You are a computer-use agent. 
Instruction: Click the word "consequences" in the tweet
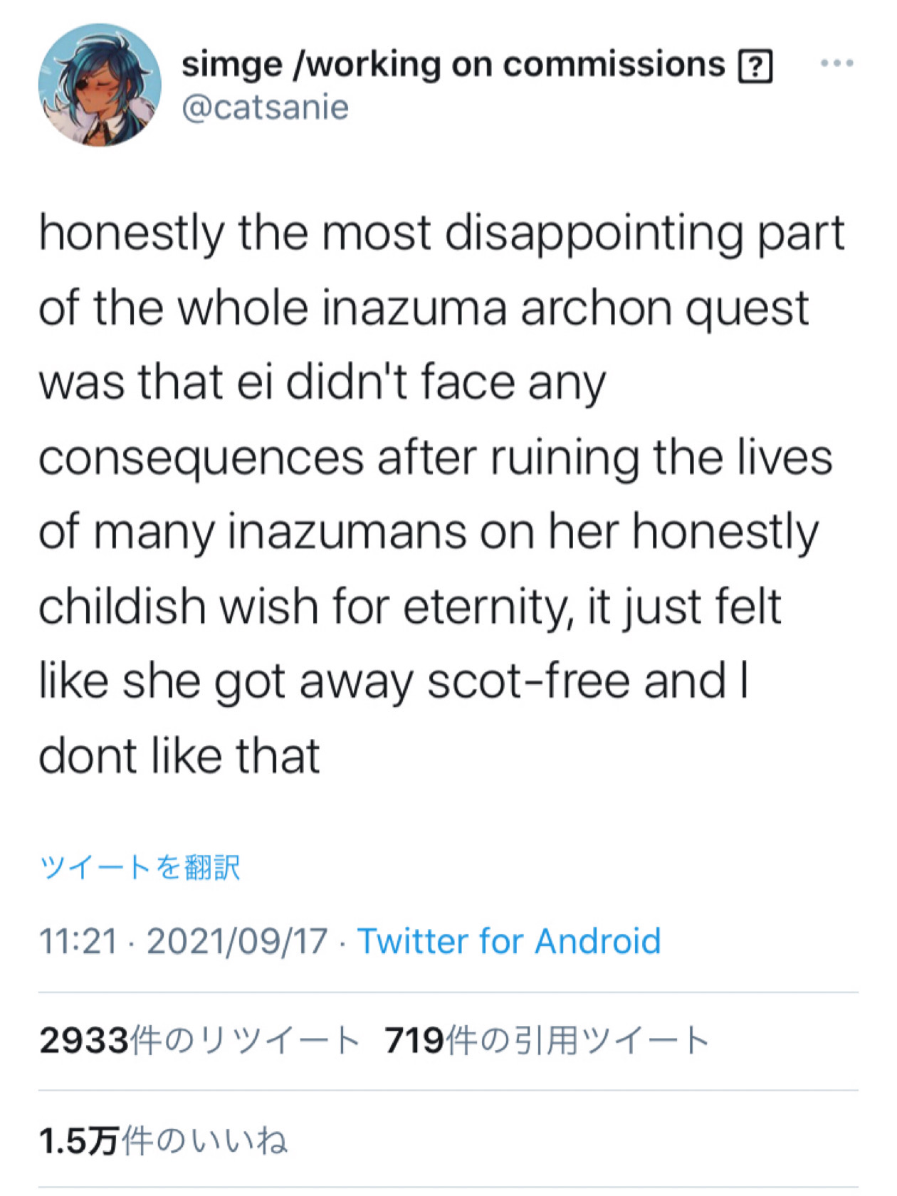click(x=201, y=458)
